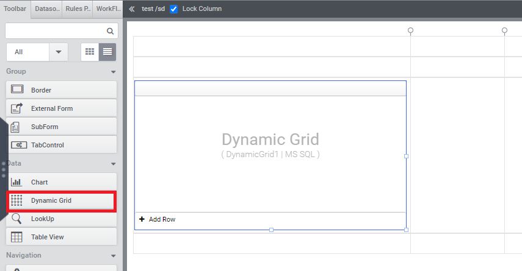Screen dimensions: 522x271
Task: Switch to grid view icon
Action: [90, 52]
